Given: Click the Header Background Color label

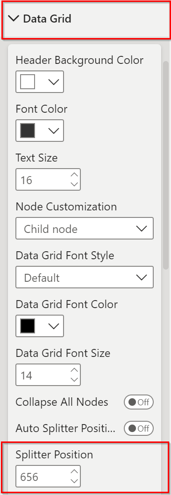Looking at the screenshot, I should 79,60.
